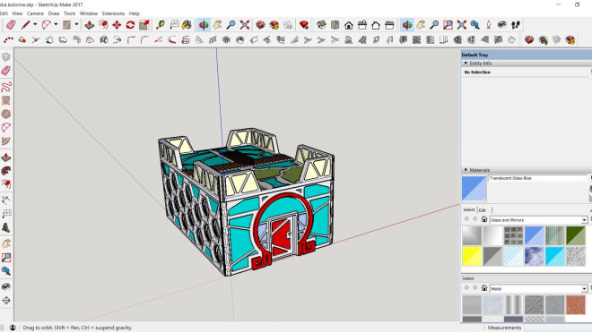Screen dimensions: 592x332
Task: Open the Arc tool dropdown arrow
Action: pyautogui.click(x=56, y=24)
